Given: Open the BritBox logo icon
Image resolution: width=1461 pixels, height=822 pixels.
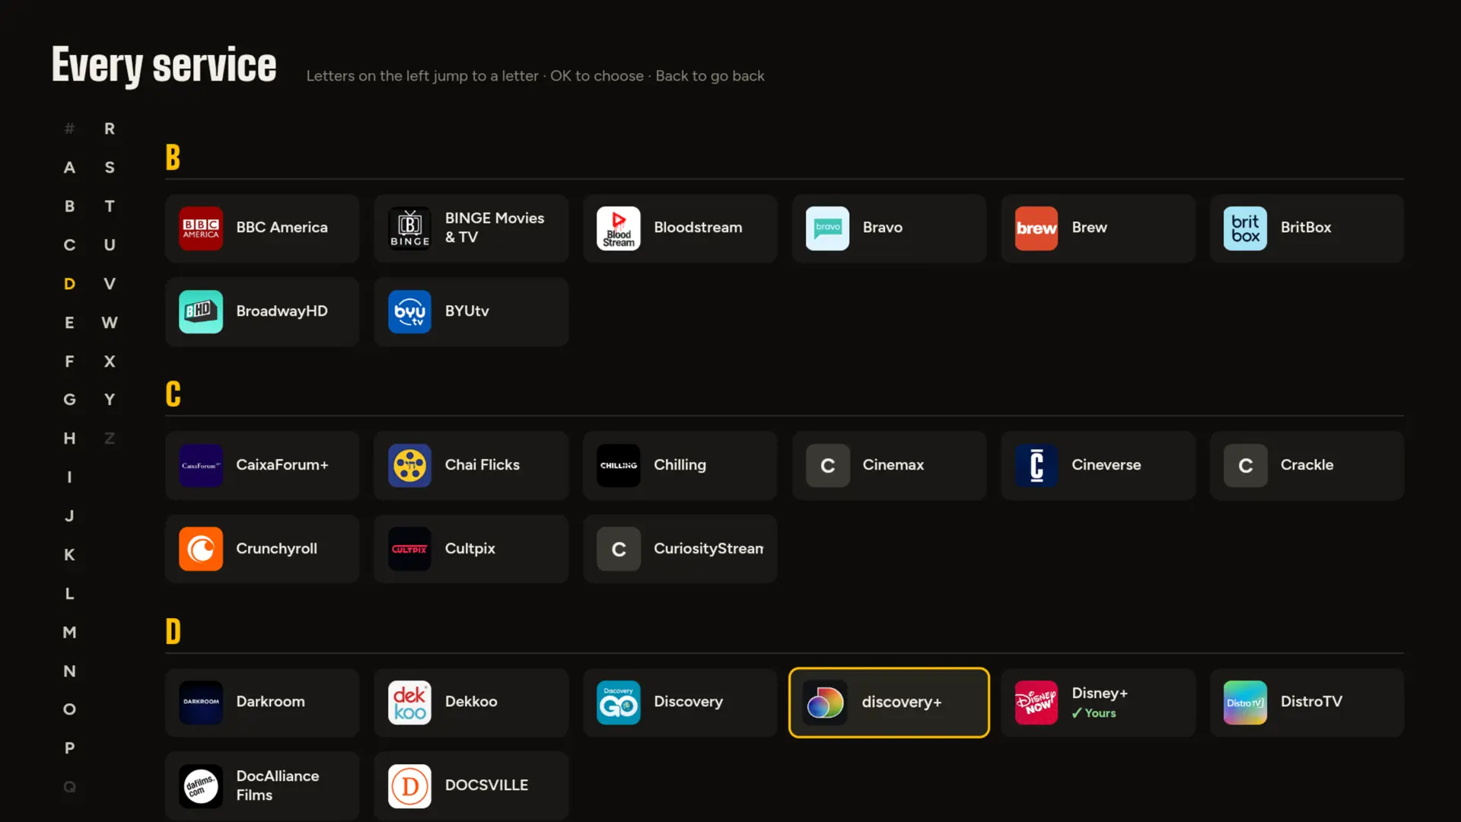Looking at the screenshot, I should [x=1245, y=228].
